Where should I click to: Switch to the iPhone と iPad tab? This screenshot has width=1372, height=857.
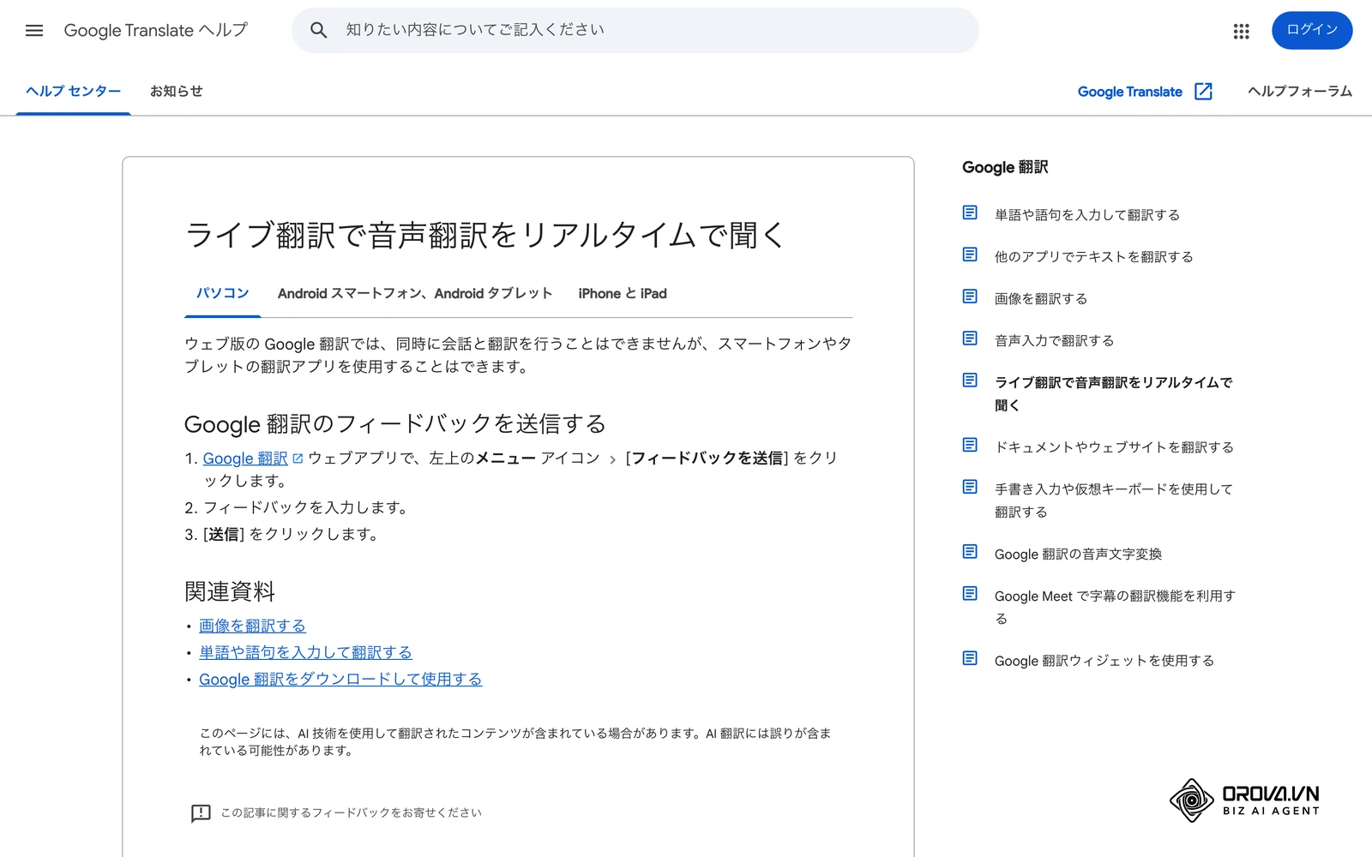623,293
